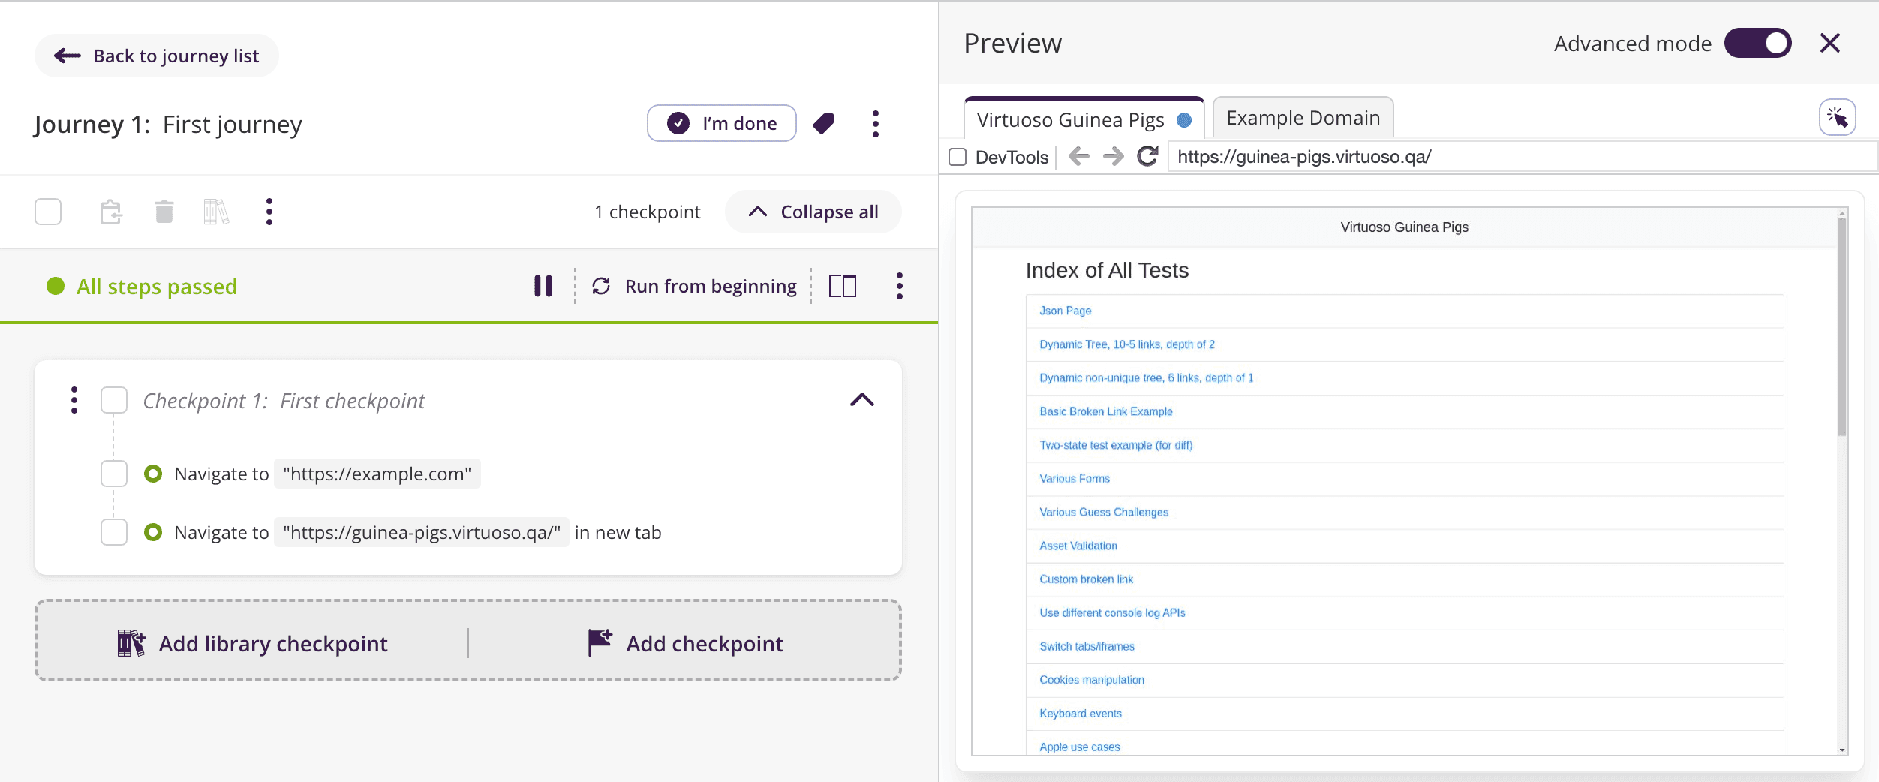Select the Virtuoso Guinea Pigs tab
Viewport: 1879px width, 782px height.
[1070, 119]
